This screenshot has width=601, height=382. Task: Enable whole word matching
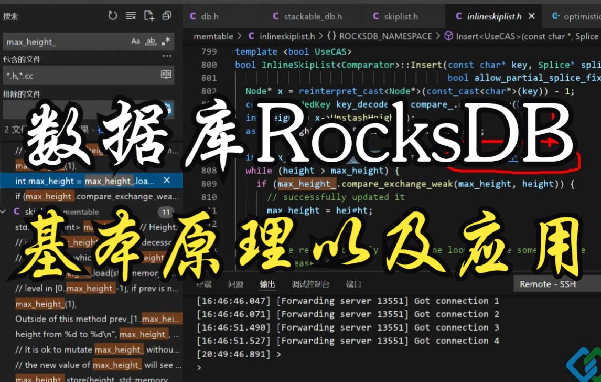click(x=150, y=41)
